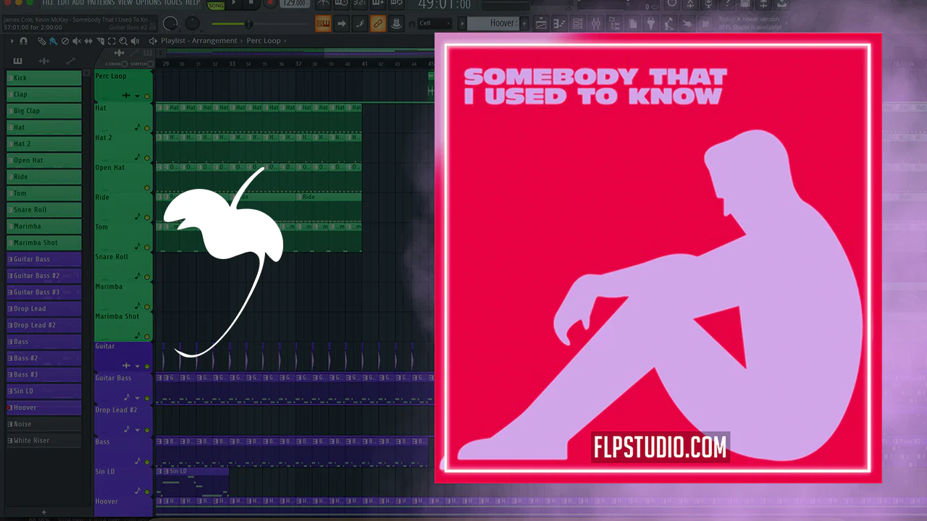Image resolution: width=927 pixels, height=521 pixels.
Task: Select the playback speaker tool
Action: 133,41
